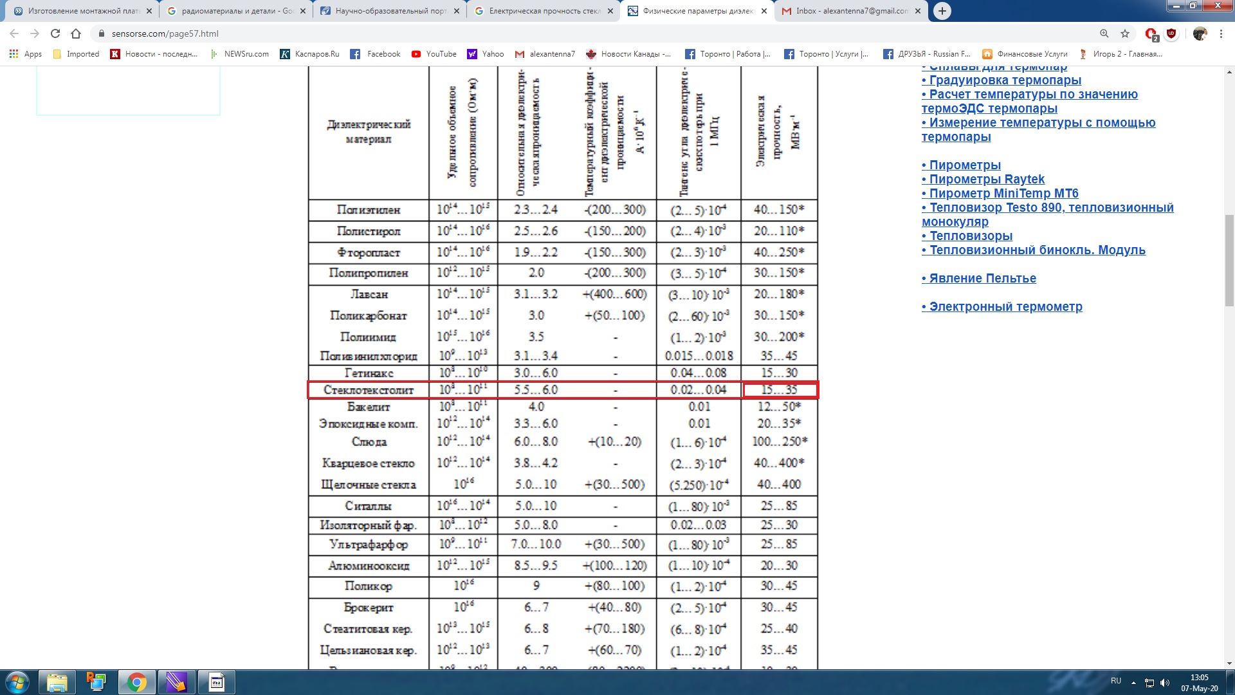
Task: Open the Chrome profile avatar
Action: [x=1200, y=33]
